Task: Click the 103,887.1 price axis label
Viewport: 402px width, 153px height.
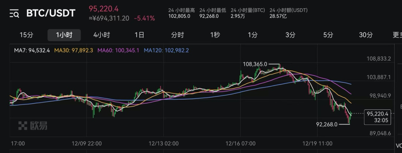Action: (x=379, y=77)
